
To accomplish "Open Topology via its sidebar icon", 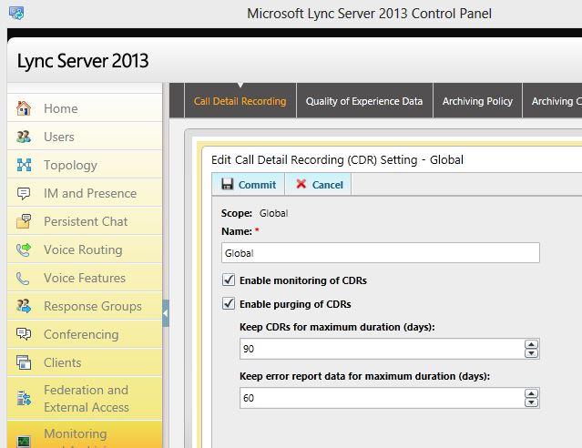I will coord(24,165).
